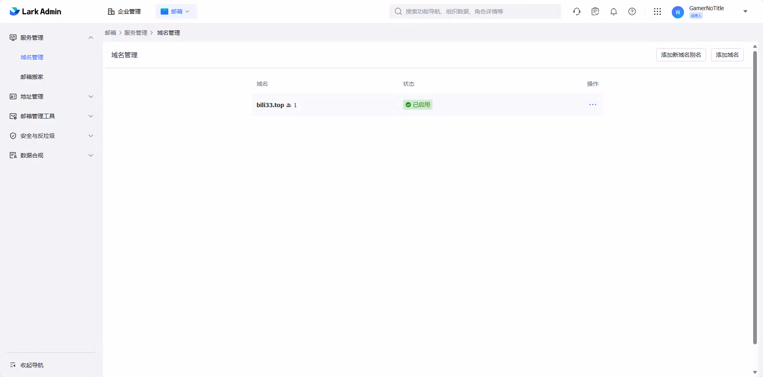Open the app grid launcher icon
Viewport: 763px width, 377px height.
point(657,11)
